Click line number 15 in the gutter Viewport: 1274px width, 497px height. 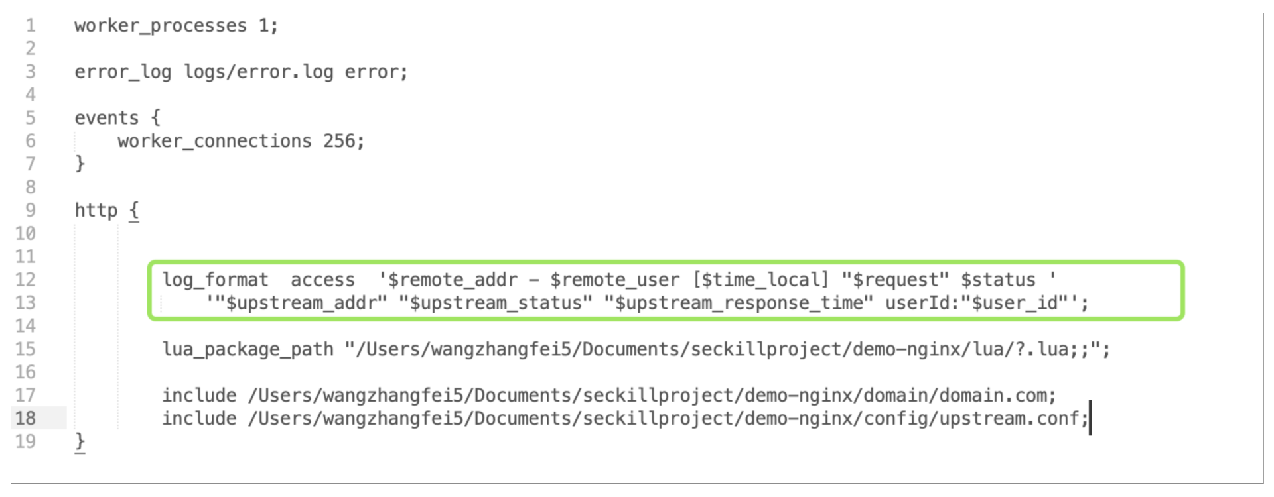[26, 349]
